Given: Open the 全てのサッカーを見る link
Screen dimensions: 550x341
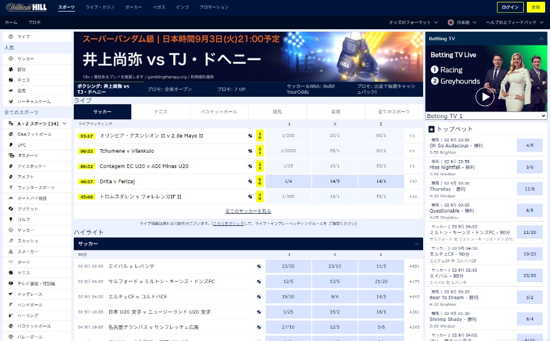Looking at the screenshot, I should [248, 211].
